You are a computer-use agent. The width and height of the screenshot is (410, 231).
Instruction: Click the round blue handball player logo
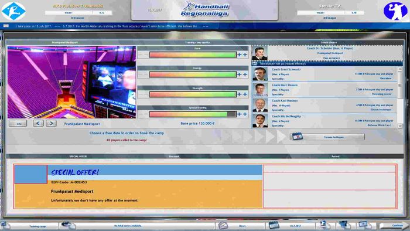(x=395, y=11)
